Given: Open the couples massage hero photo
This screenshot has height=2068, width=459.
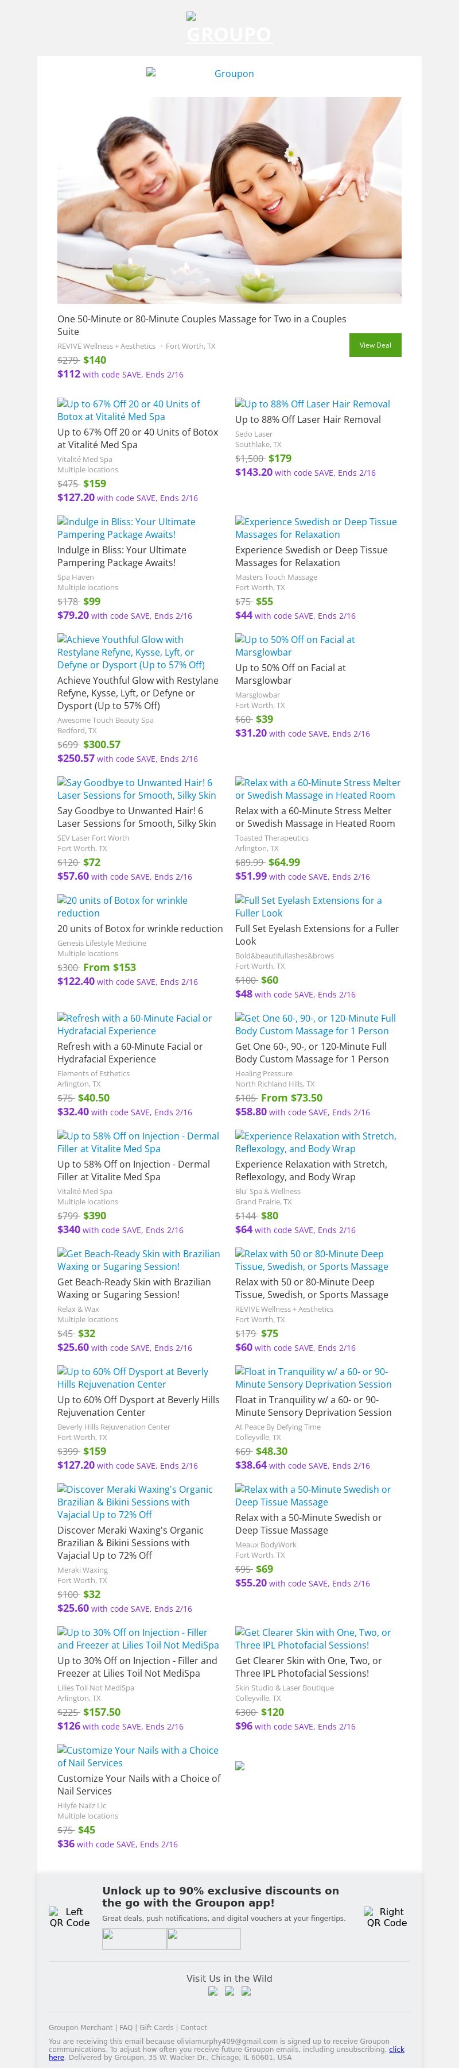Looking at the screenshot, I should [229, 200].
